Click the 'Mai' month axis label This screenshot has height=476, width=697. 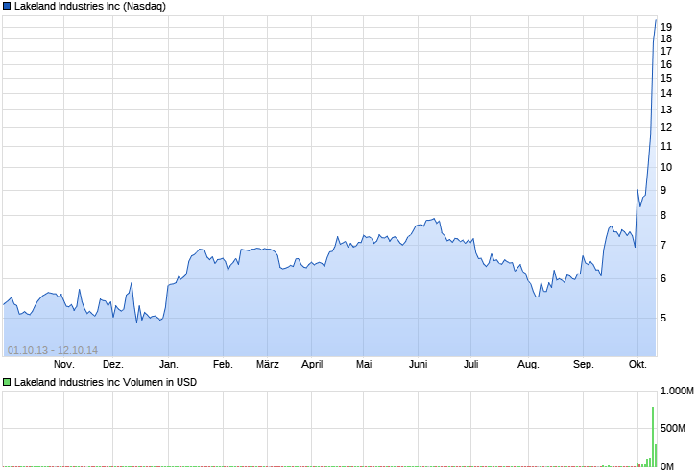364,364
